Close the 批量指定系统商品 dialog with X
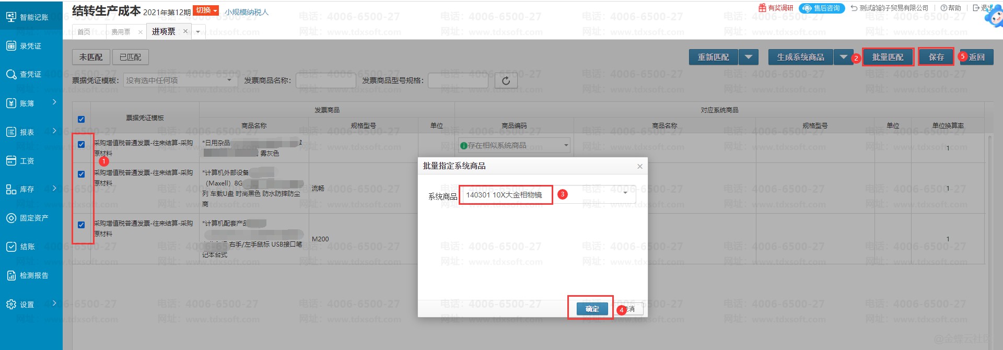 [639, 167]
